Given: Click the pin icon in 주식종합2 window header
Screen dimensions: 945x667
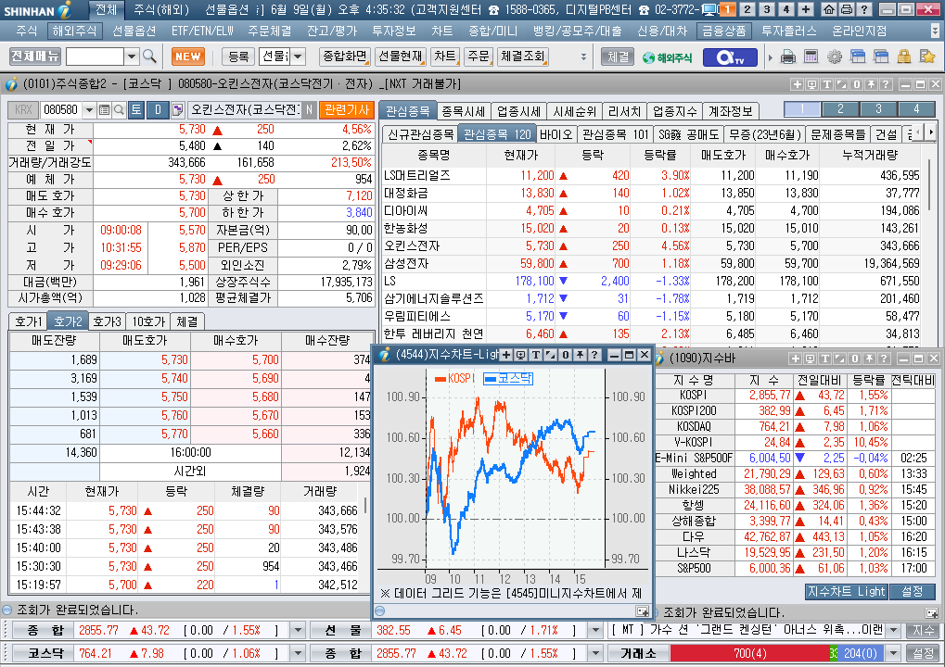Looking at the screenshot, I should coord(871,84).
